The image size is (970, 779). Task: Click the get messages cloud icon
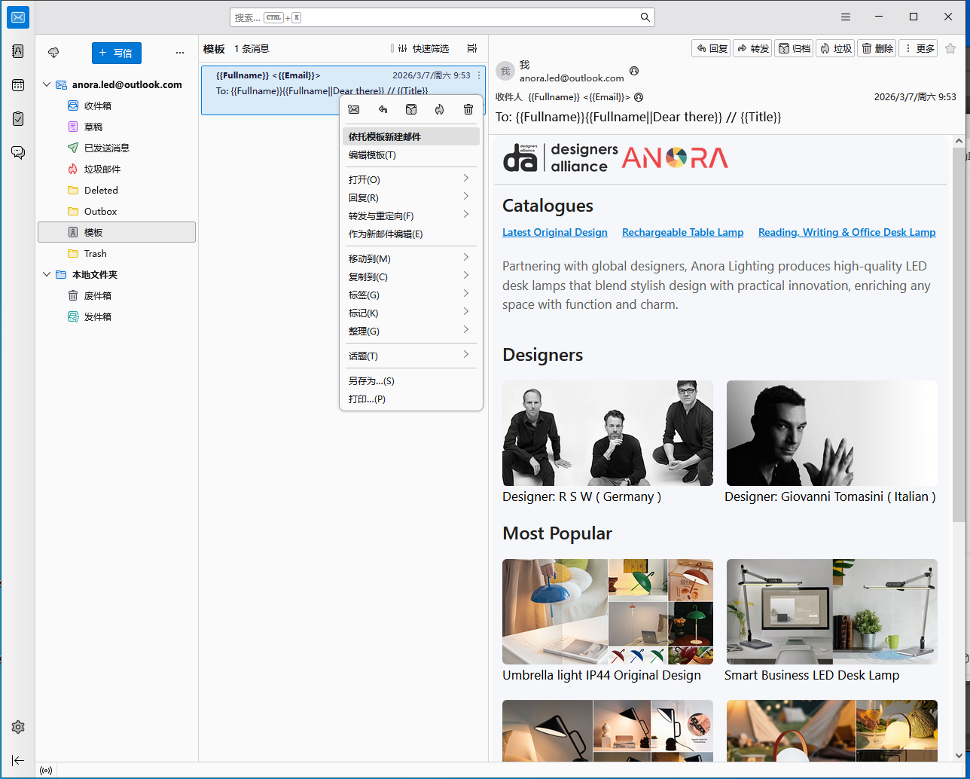click(x=53, y=53)
